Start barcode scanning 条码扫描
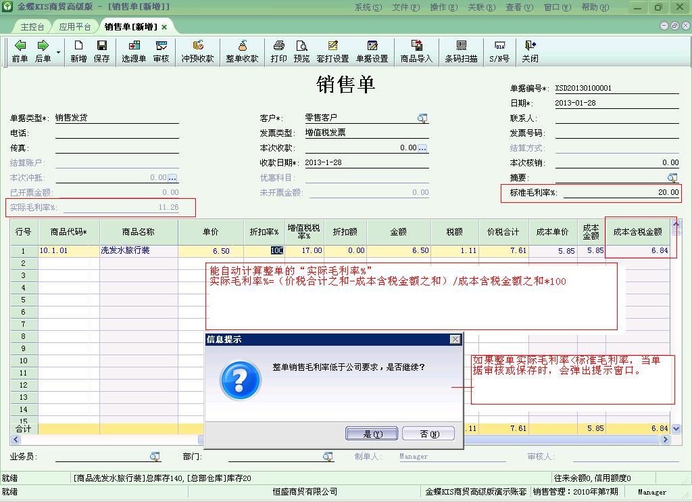This screenshot has width=692, height=502. 461,51
